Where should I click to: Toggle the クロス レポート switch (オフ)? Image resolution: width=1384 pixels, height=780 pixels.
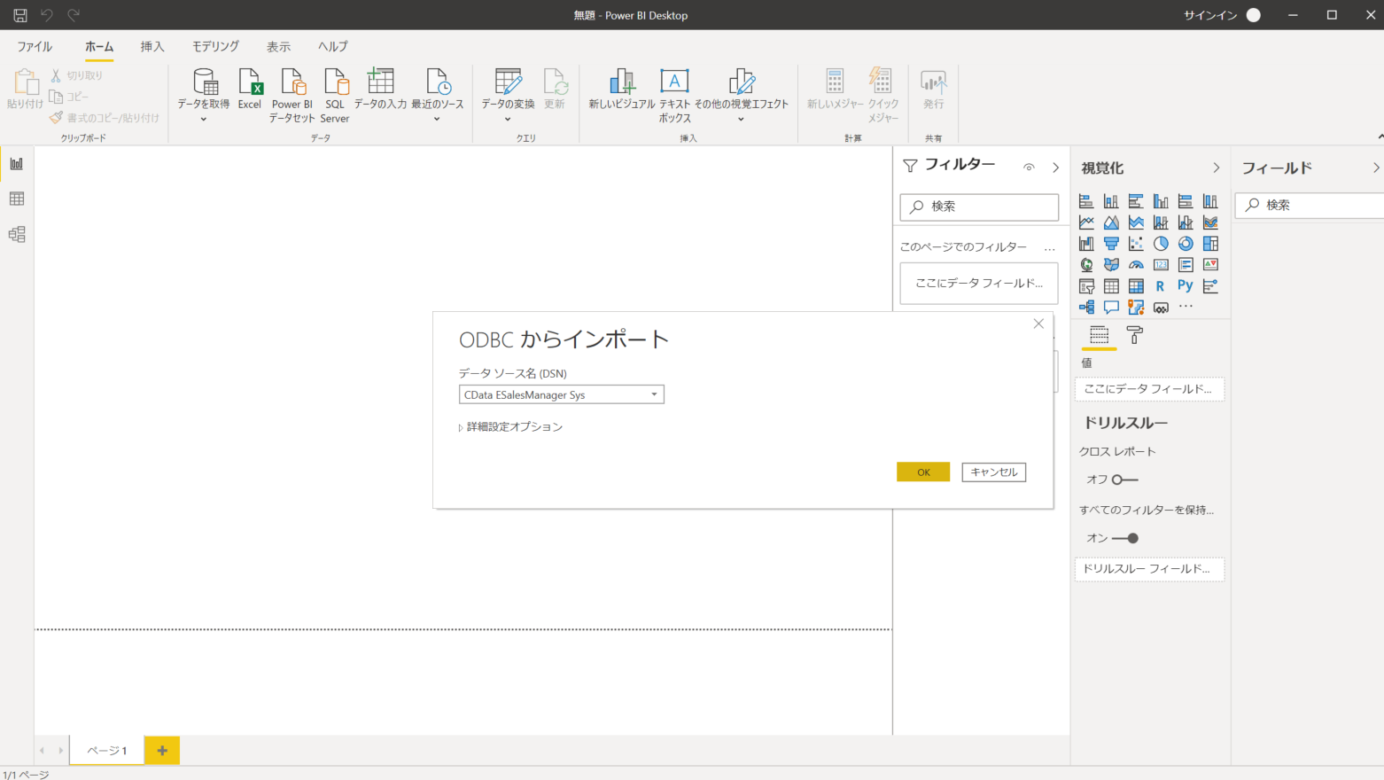[1124, 480]
